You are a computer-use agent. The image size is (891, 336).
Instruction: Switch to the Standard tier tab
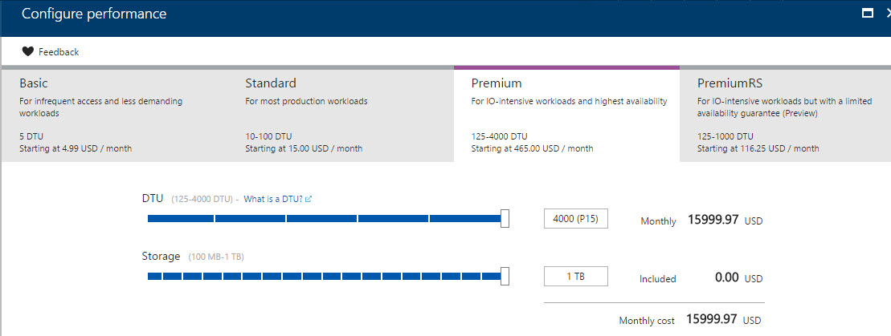[x=341, y=115]
